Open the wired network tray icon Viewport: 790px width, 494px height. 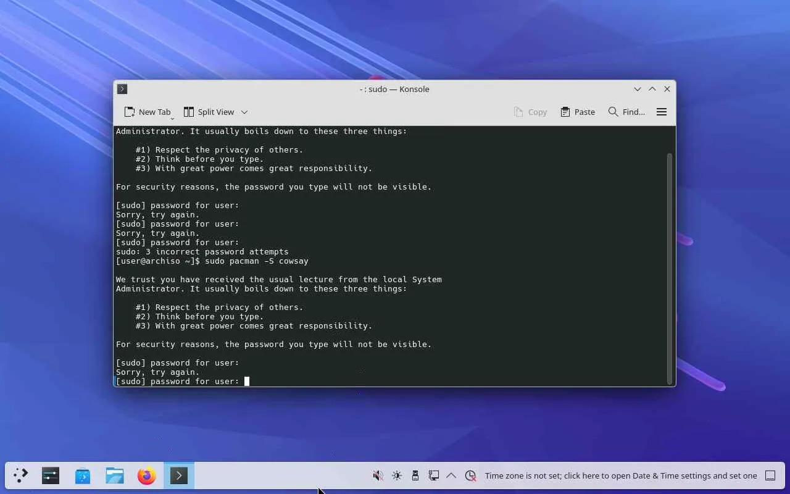[434, 475]
